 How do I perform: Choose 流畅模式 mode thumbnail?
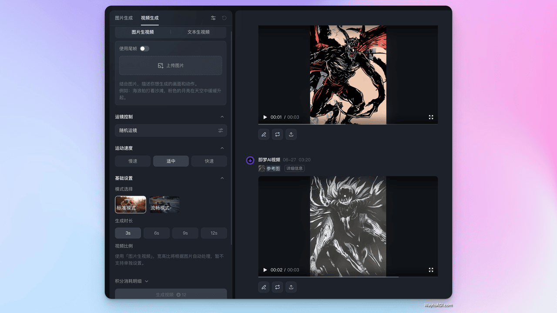tap(164, 204)
